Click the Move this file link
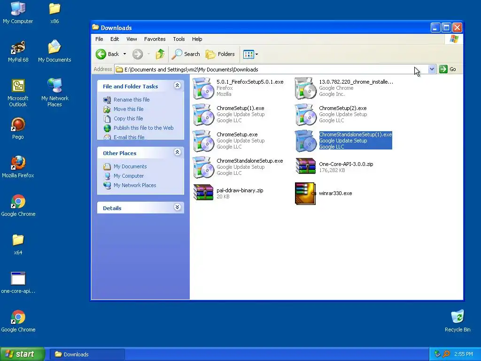This screenshot has height=361, width=481. [x=129, y=109]
